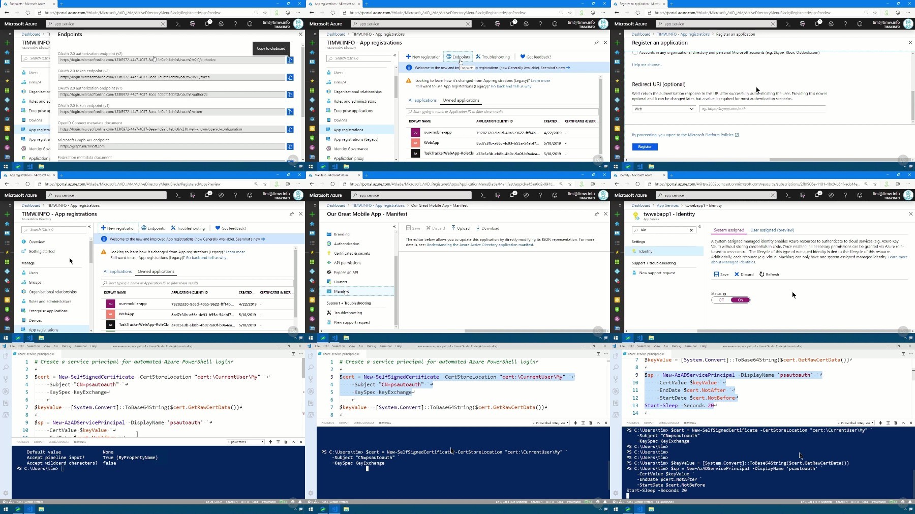Click the 'app service' search bar in Manifest window
The width and height of the screenshot is (915, 514).
point(412,195)
